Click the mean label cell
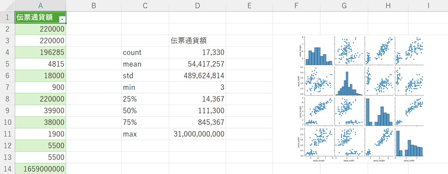448x174 pixels. coord(145,64)
